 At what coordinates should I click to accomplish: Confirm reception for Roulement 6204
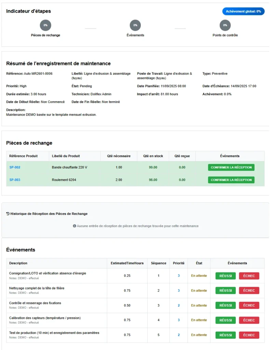231,180
